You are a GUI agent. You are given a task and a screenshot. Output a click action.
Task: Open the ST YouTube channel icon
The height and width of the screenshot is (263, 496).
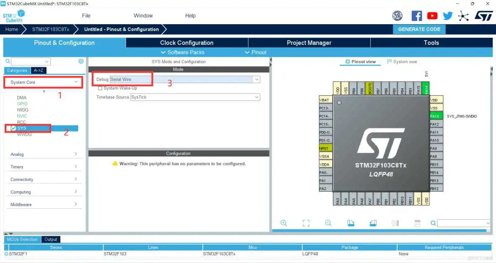pyautogui.click(x=432, y=16)
